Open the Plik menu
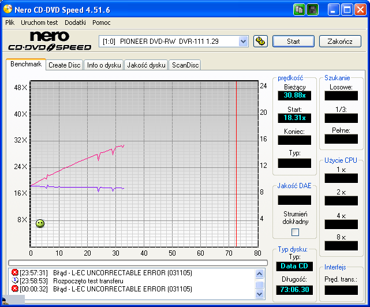Image resolution: width=370 pixels, height=307 pixels. [x=10, y=23]
